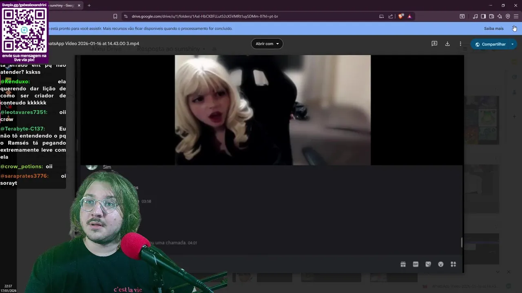
Task: Open the Leo AI sparkle icon
Action: [x=500, y=16]
